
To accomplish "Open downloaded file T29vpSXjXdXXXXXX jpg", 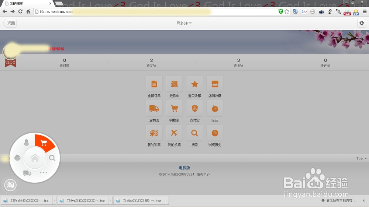I will point(83,200).
